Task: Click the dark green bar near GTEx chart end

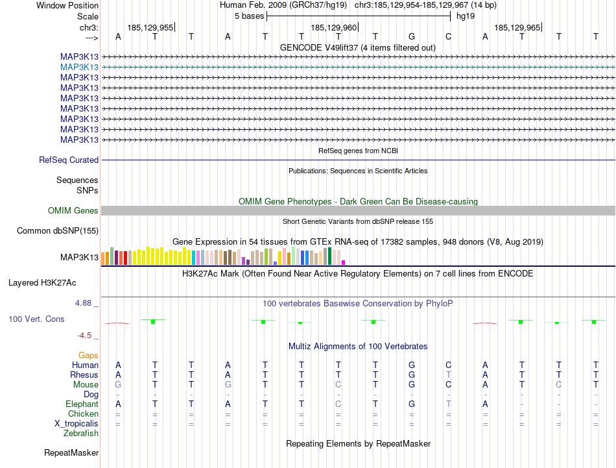Action: pyautogui.click(x=329, y=256)
